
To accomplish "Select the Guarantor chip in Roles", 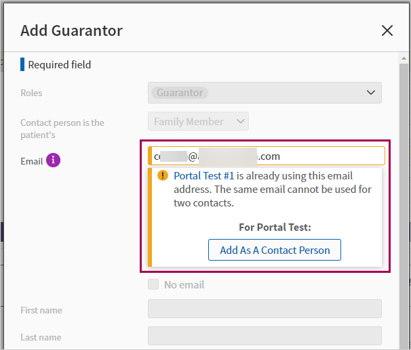I will pyautogui.click(x=179, y=93).
